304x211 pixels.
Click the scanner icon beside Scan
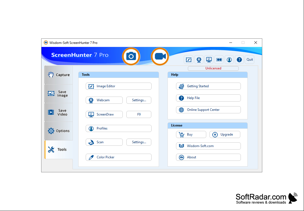[91, 142]
